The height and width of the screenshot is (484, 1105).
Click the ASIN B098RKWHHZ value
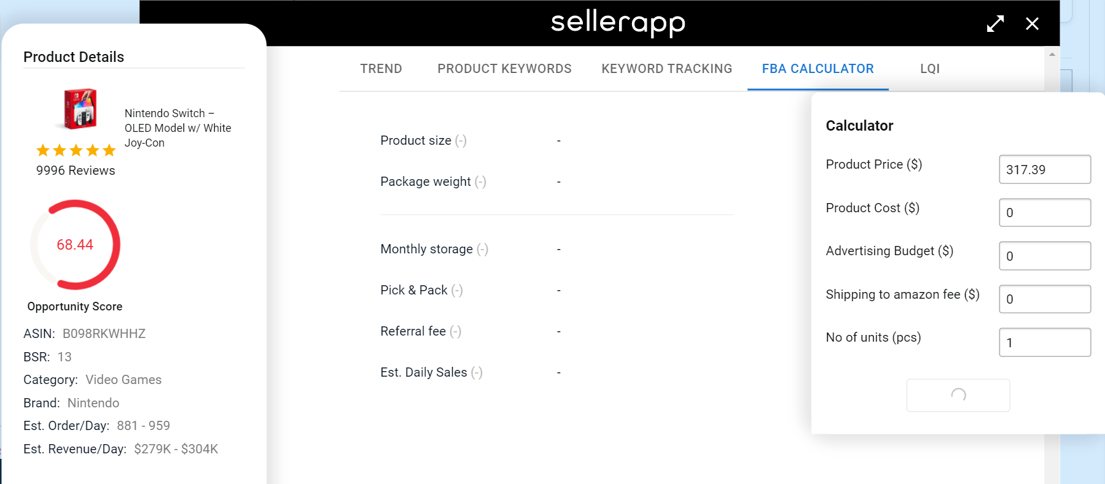(104, 334)
